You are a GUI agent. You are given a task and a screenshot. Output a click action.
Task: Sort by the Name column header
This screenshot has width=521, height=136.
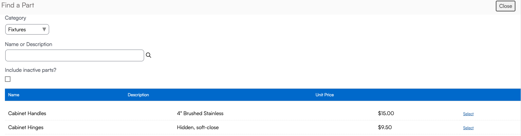(x=14, y=95)
